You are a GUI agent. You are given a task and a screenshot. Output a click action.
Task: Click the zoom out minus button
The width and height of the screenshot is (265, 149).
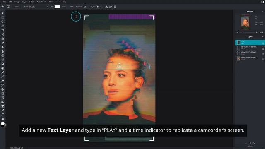click(x=237, y=32)
